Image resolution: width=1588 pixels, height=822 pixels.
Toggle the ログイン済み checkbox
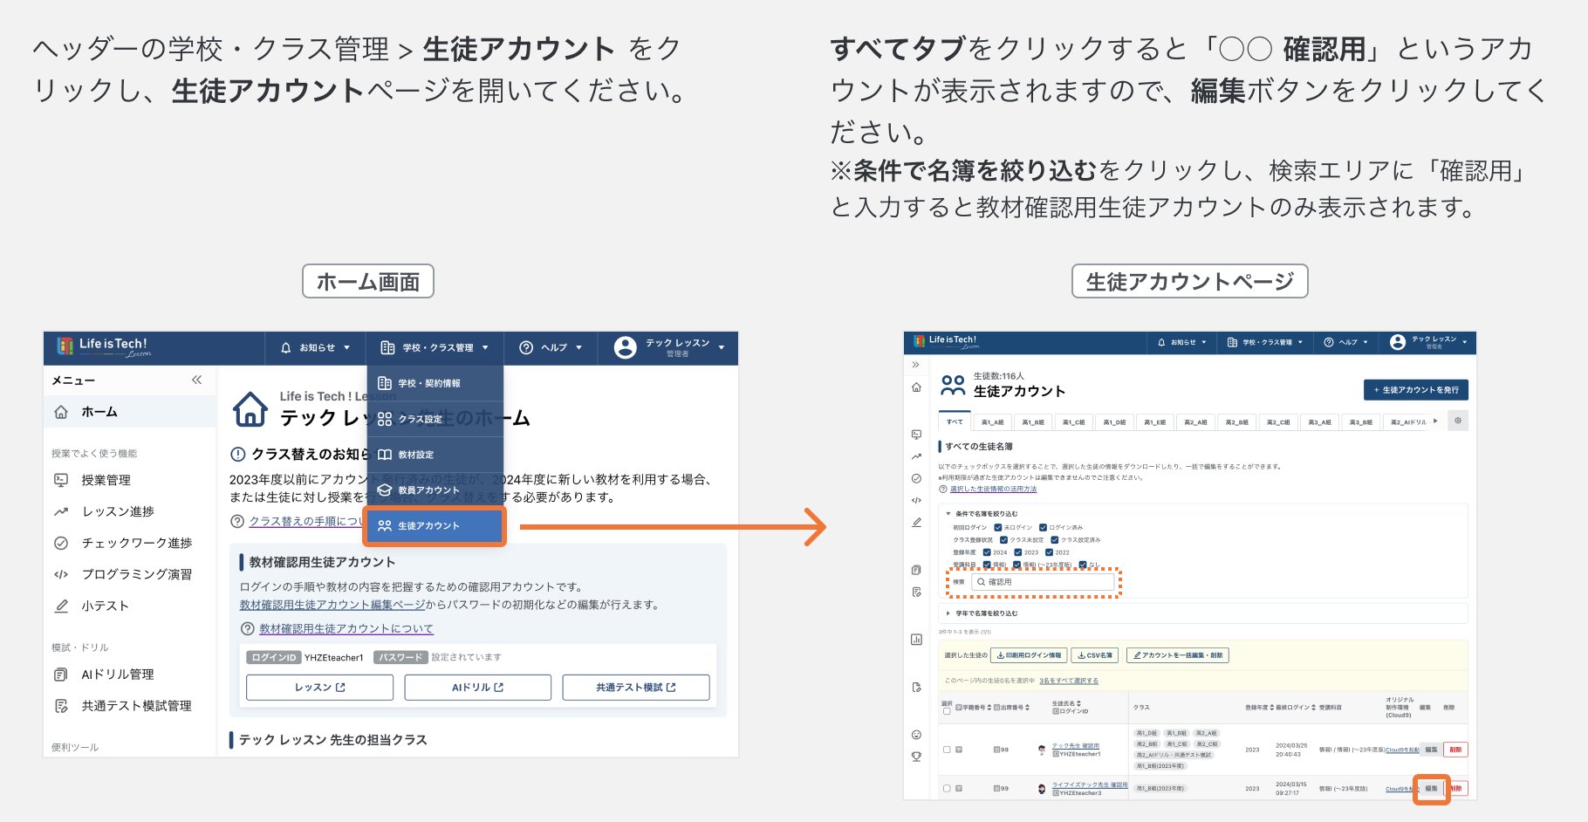[1043, 527]
